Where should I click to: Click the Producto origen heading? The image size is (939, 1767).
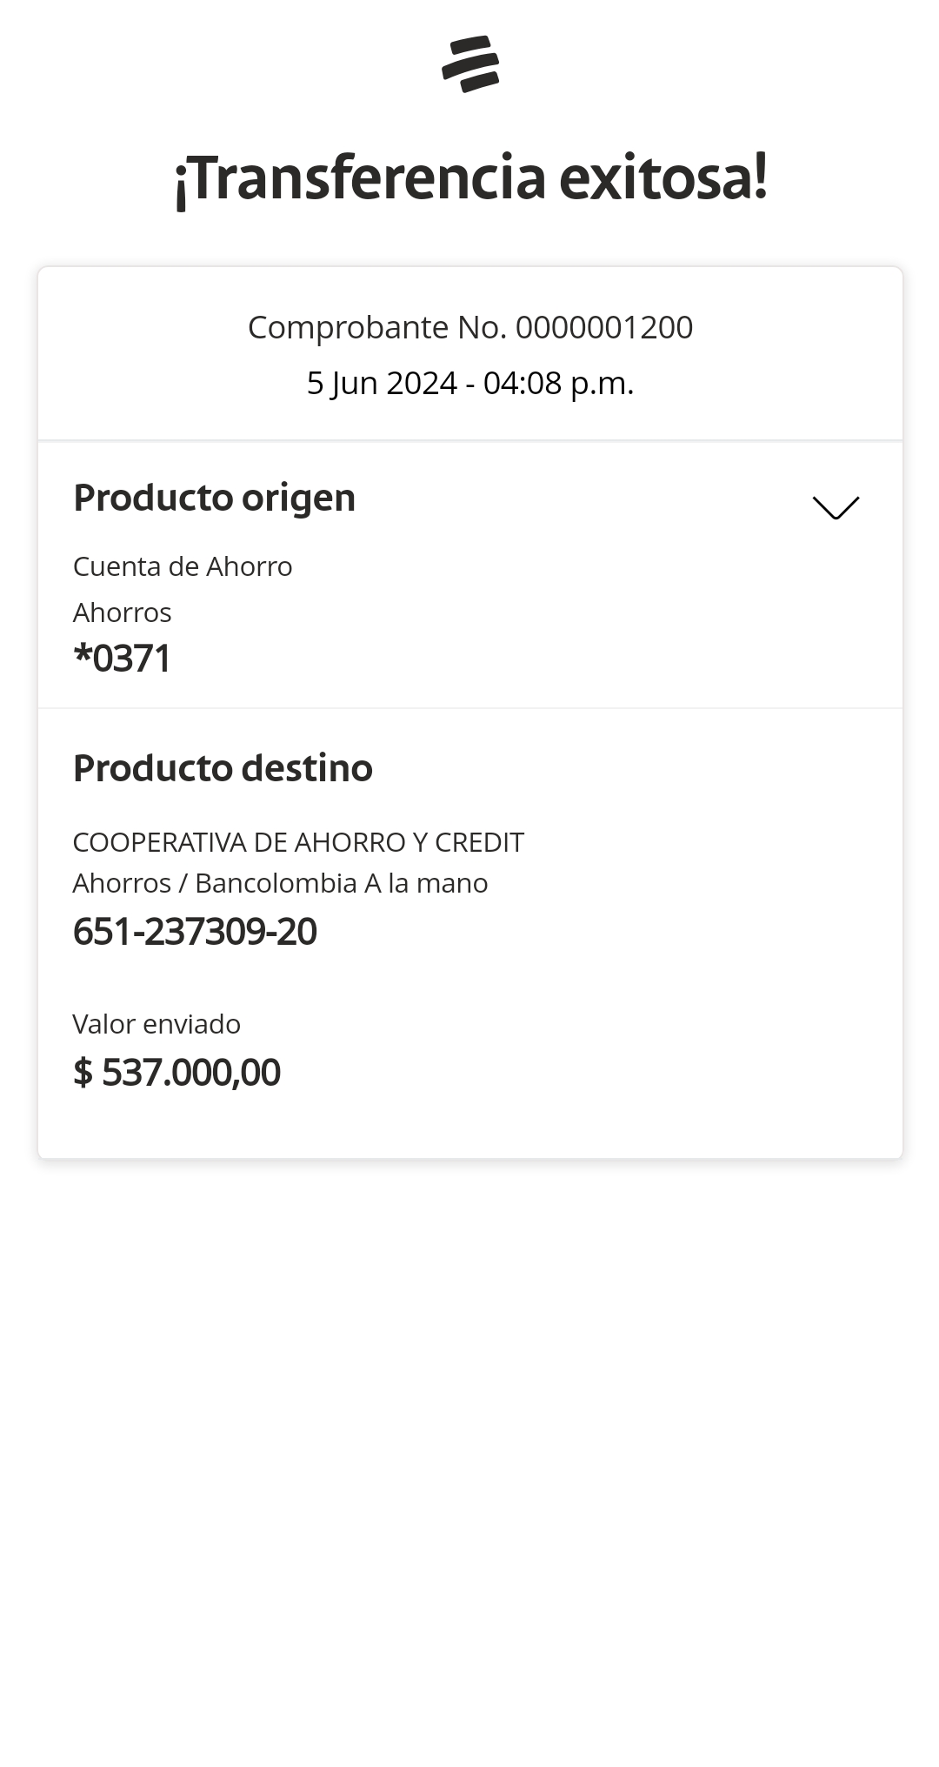pyautogui.click(x=214, y=498)
